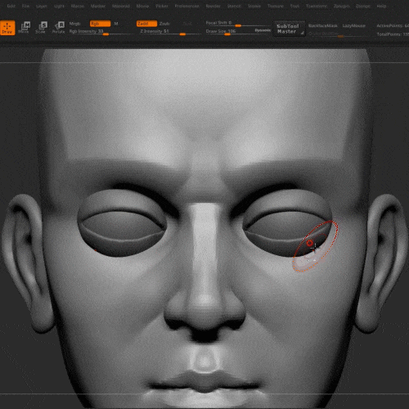409x409 pixels.
Task: Open the Preferences menu
Action: click(x=187, y=6)
